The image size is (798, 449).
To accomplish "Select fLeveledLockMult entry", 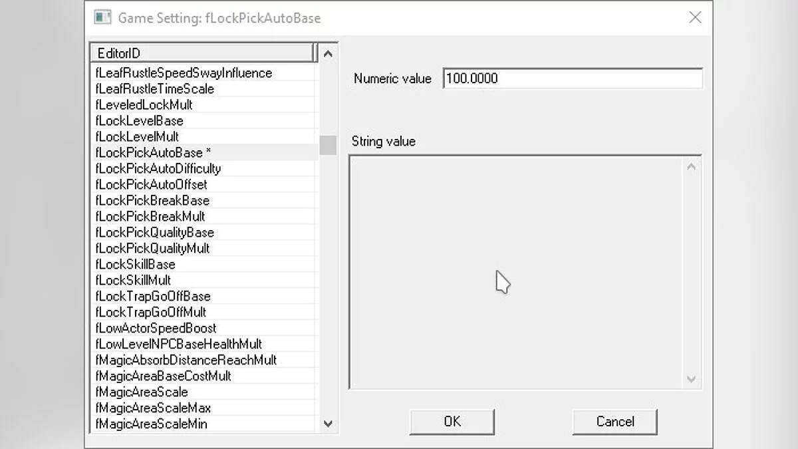I will pyautogui.click(x=144, y=104).
